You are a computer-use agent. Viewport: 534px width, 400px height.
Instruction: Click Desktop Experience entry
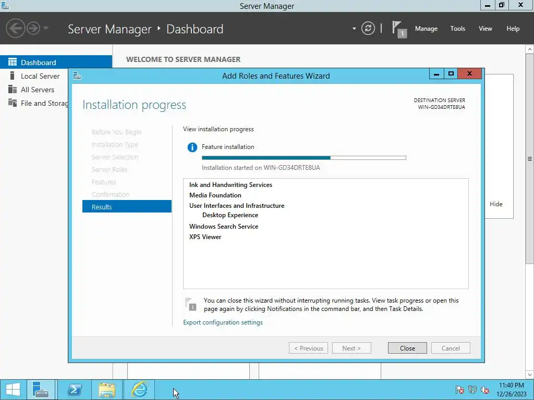pyautogui.click(x=230, y=215)
